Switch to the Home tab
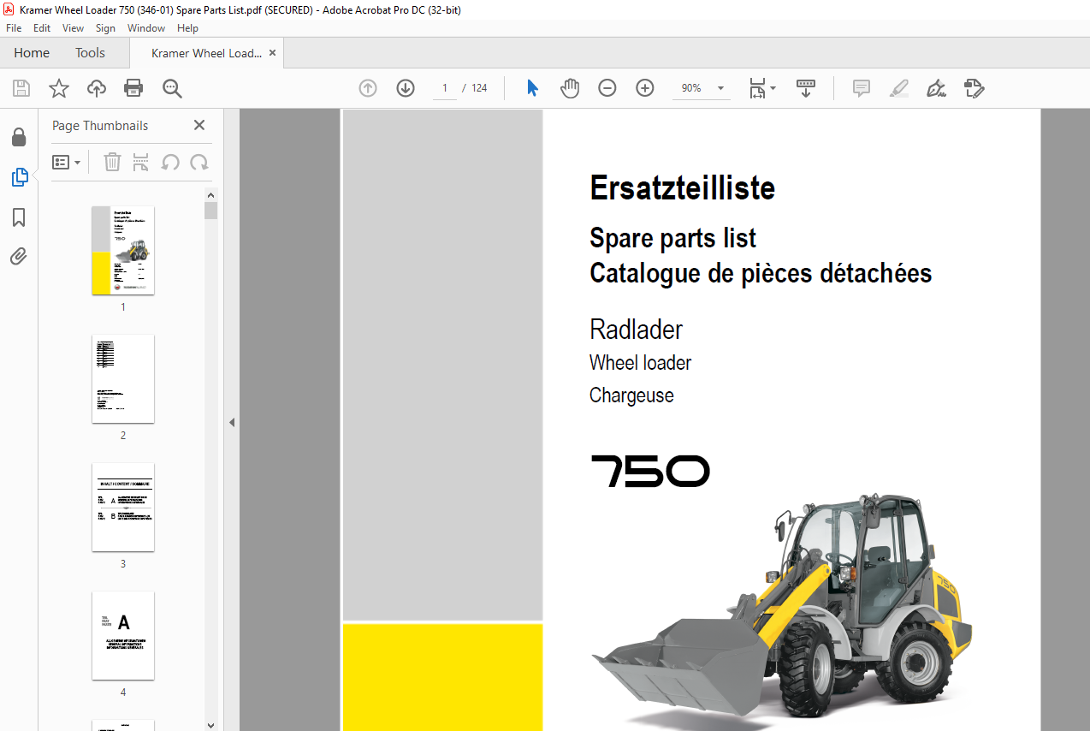The width and height of the screenshot is (1090, 731). (x=32, y=53)
